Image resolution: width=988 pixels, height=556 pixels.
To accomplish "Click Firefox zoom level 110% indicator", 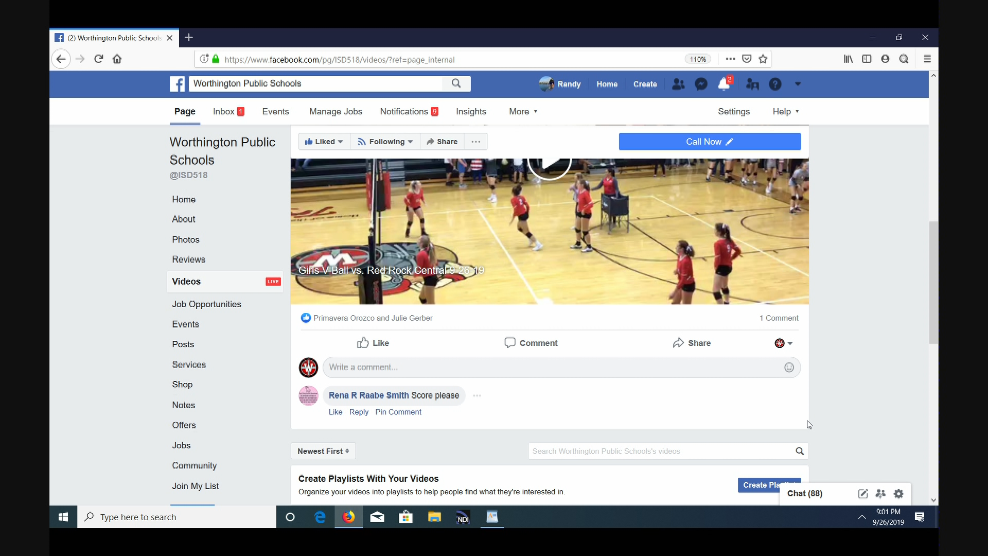I will coord(698,59).
